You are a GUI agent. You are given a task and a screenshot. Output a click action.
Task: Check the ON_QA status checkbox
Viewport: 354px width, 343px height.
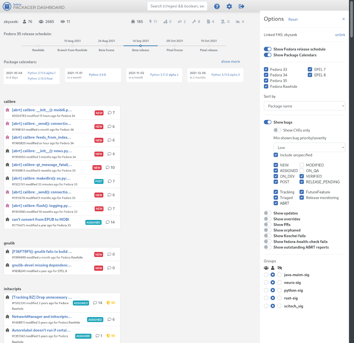(x=301, y=171)
